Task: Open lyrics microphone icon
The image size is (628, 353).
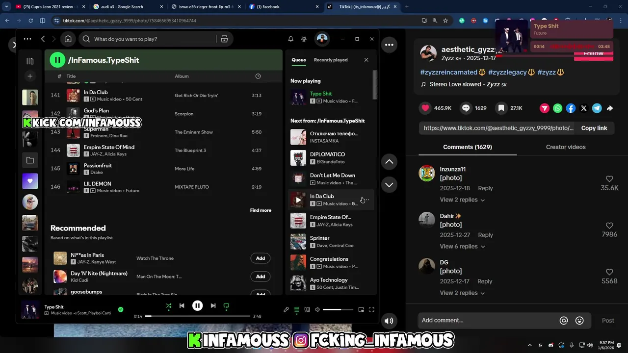Action: 286,309
